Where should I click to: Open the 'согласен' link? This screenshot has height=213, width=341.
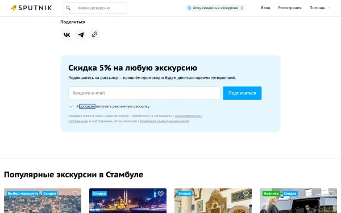tap(87, 107)
